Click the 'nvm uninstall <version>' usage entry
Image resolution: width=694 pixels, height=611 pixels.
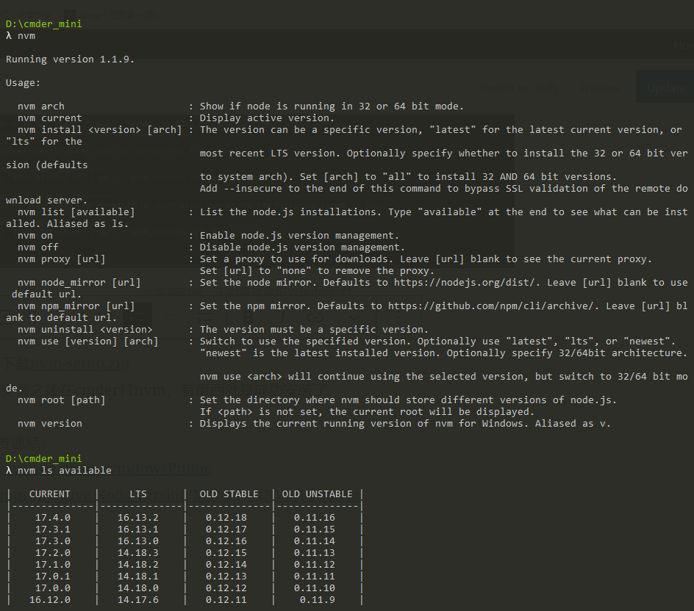pos(85,330)
